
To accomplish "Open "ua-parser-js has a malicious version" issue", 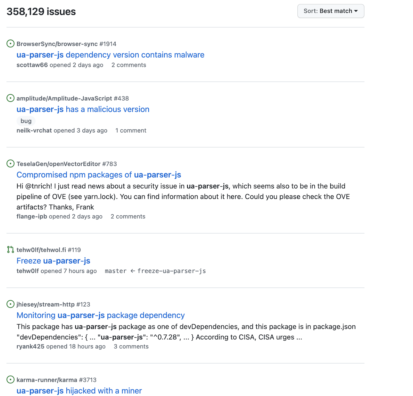I will [x=83, y=109].
